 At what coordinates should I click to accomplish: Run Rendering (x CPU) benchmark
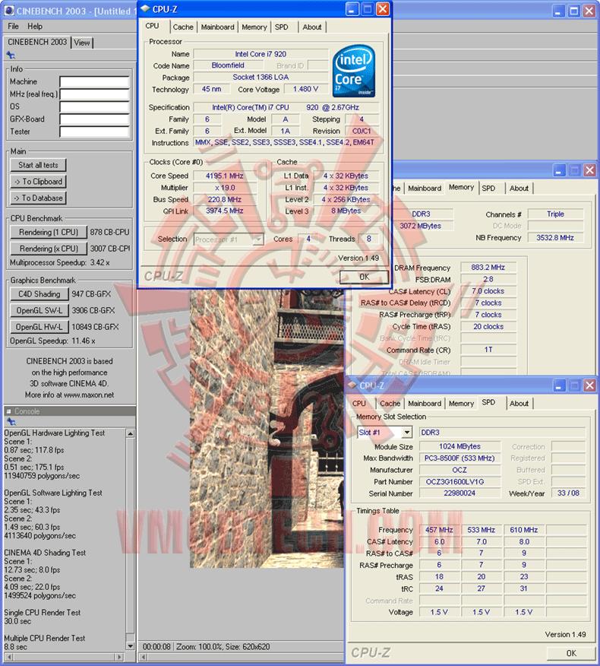click(49, 249)
